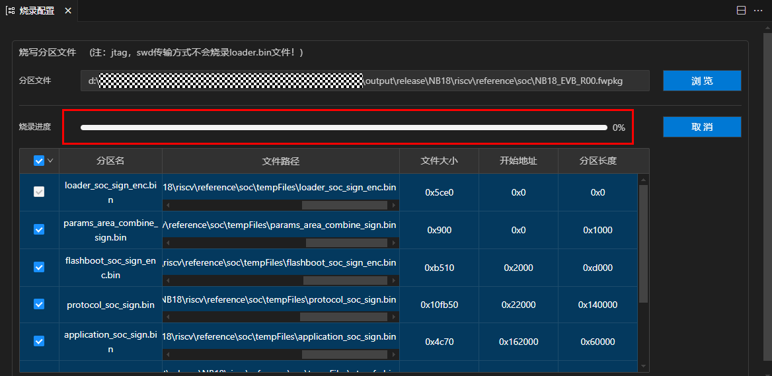Toggle flashboot_soc_sign_enc.bin checkbox
Screen dimensions: 772x376
(39, 267)
